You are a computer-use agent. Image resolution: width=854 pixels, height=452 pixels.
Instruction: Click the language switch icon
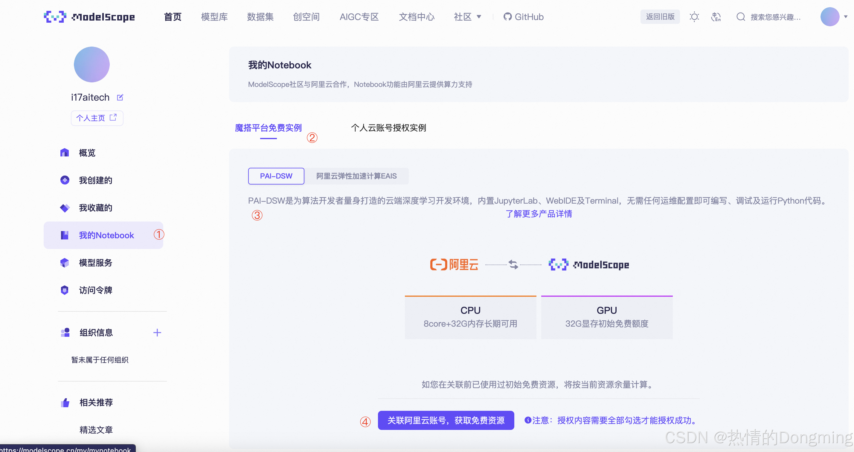(x=716, y=17)
